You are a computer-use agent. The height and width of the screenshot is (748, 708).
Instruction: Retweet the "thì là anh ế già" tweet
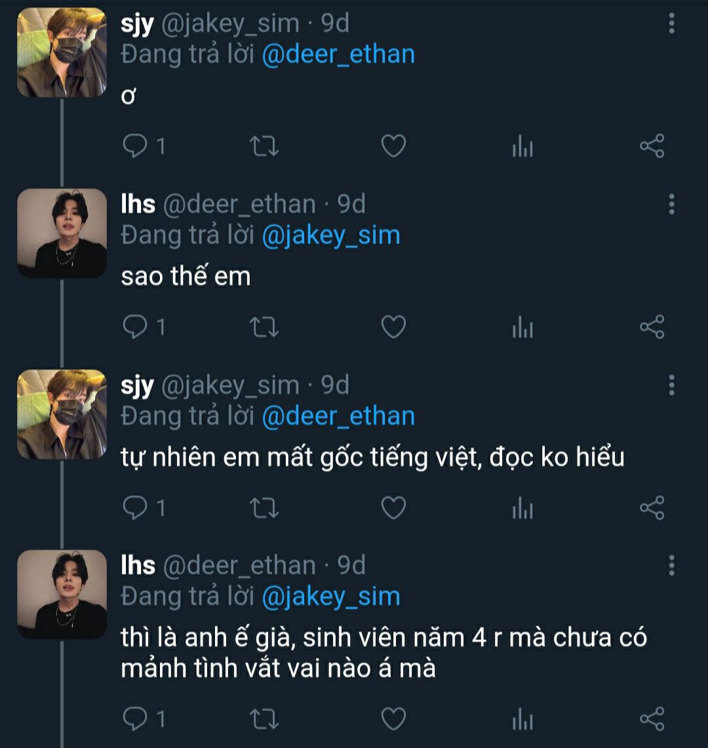coord(265,718)
